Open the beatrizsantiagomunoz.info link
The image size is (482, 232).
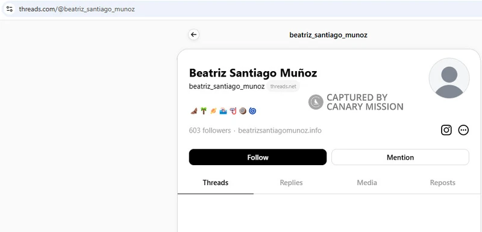(x=280, y=131)
